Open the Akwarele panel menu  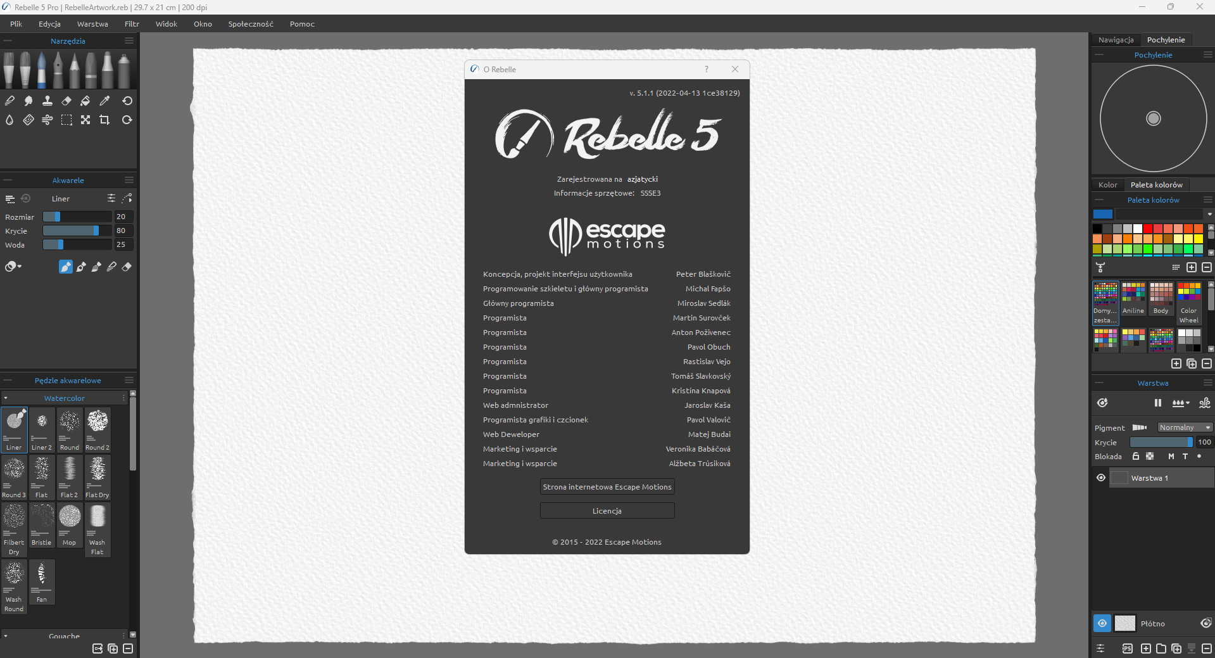[129, 180]
